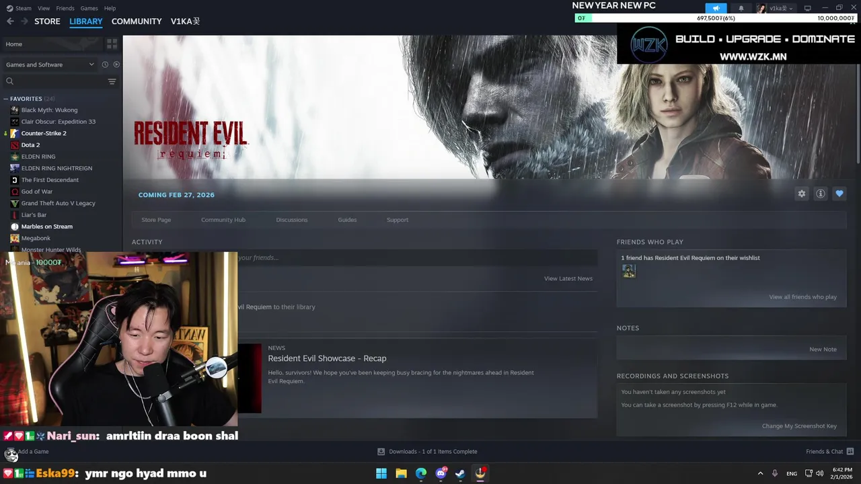Open Friends & Chat
Viewport: 861px width, 484px height.
(829, 452)
